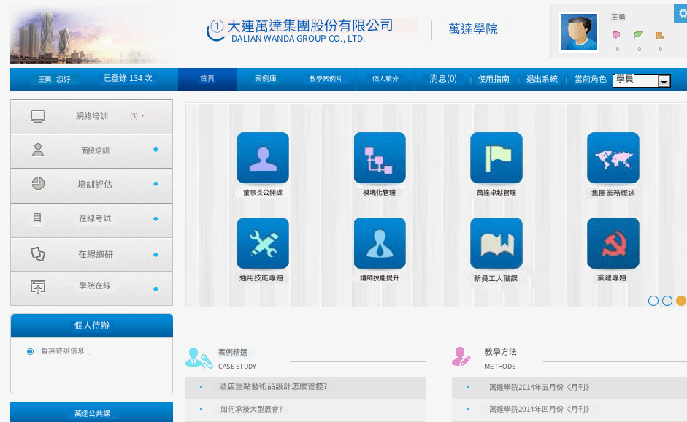Click the 萬達公共課 panel header

pos(91,413)
